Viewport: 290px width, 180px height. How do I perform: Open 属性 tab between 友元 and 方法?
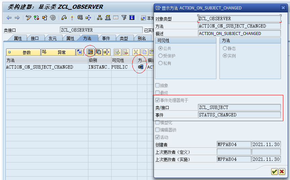[x=70, y=38]
